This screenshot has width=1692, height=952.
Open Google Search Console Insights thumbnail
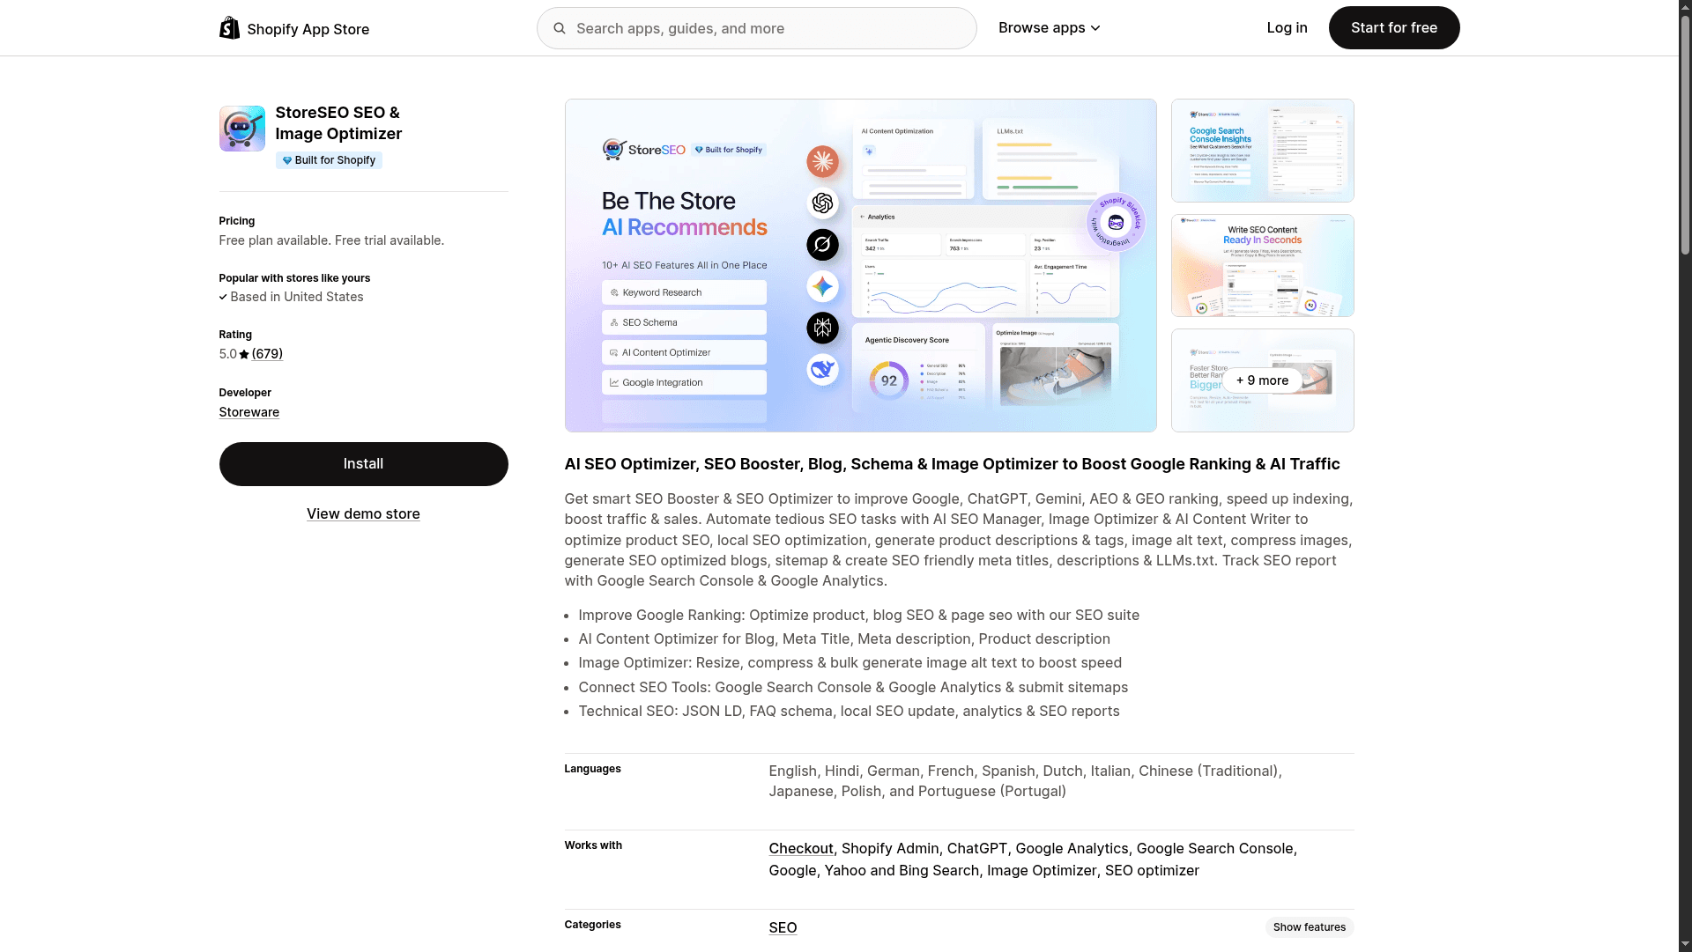coord(1262,151)
